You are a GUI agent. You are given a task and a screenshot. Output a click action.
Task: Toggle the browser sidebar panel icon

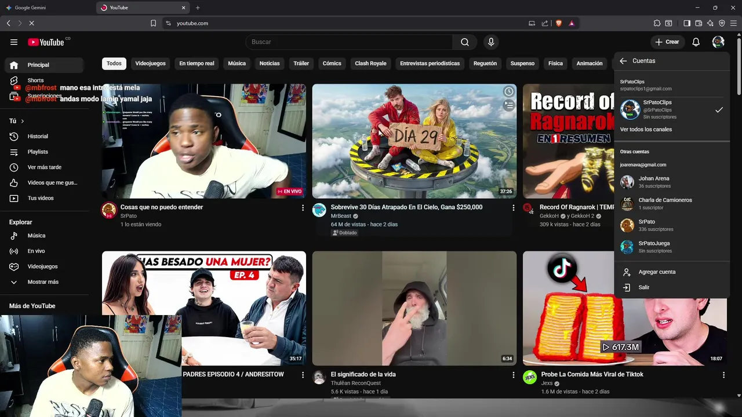coord(687,23)
